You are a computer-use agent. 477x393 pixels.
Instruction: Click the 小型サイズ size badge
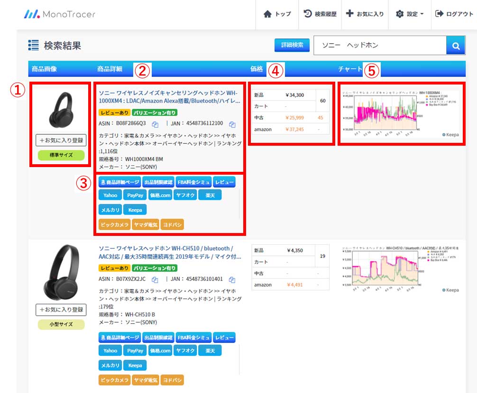61,325
